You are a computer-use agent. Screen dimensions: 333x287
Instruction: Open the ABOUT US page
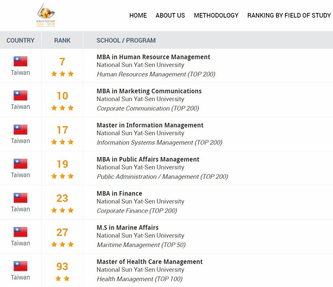(x=170, y=15)
